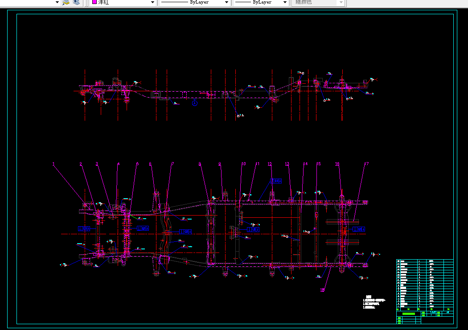Click the dropdown arrow left of the layer icons
Image resolution: width=468 pixels, height=330 pixels.
pyautogui.click(x=57, y=2)
